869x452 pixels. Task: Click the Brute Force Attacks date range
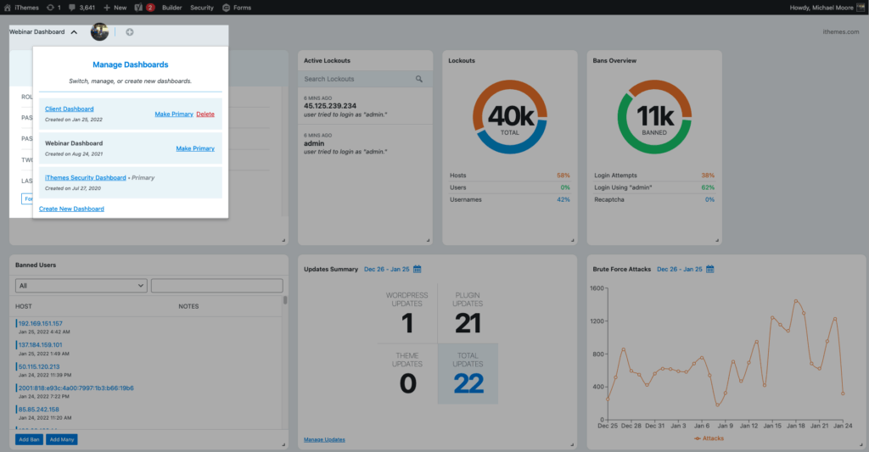pyautogui.click(x=680, y=269)
